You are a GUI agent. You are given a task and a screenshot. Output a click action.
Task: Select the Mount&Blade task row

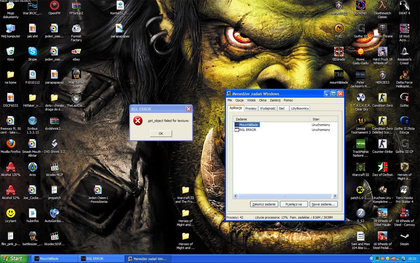[285, 125]
